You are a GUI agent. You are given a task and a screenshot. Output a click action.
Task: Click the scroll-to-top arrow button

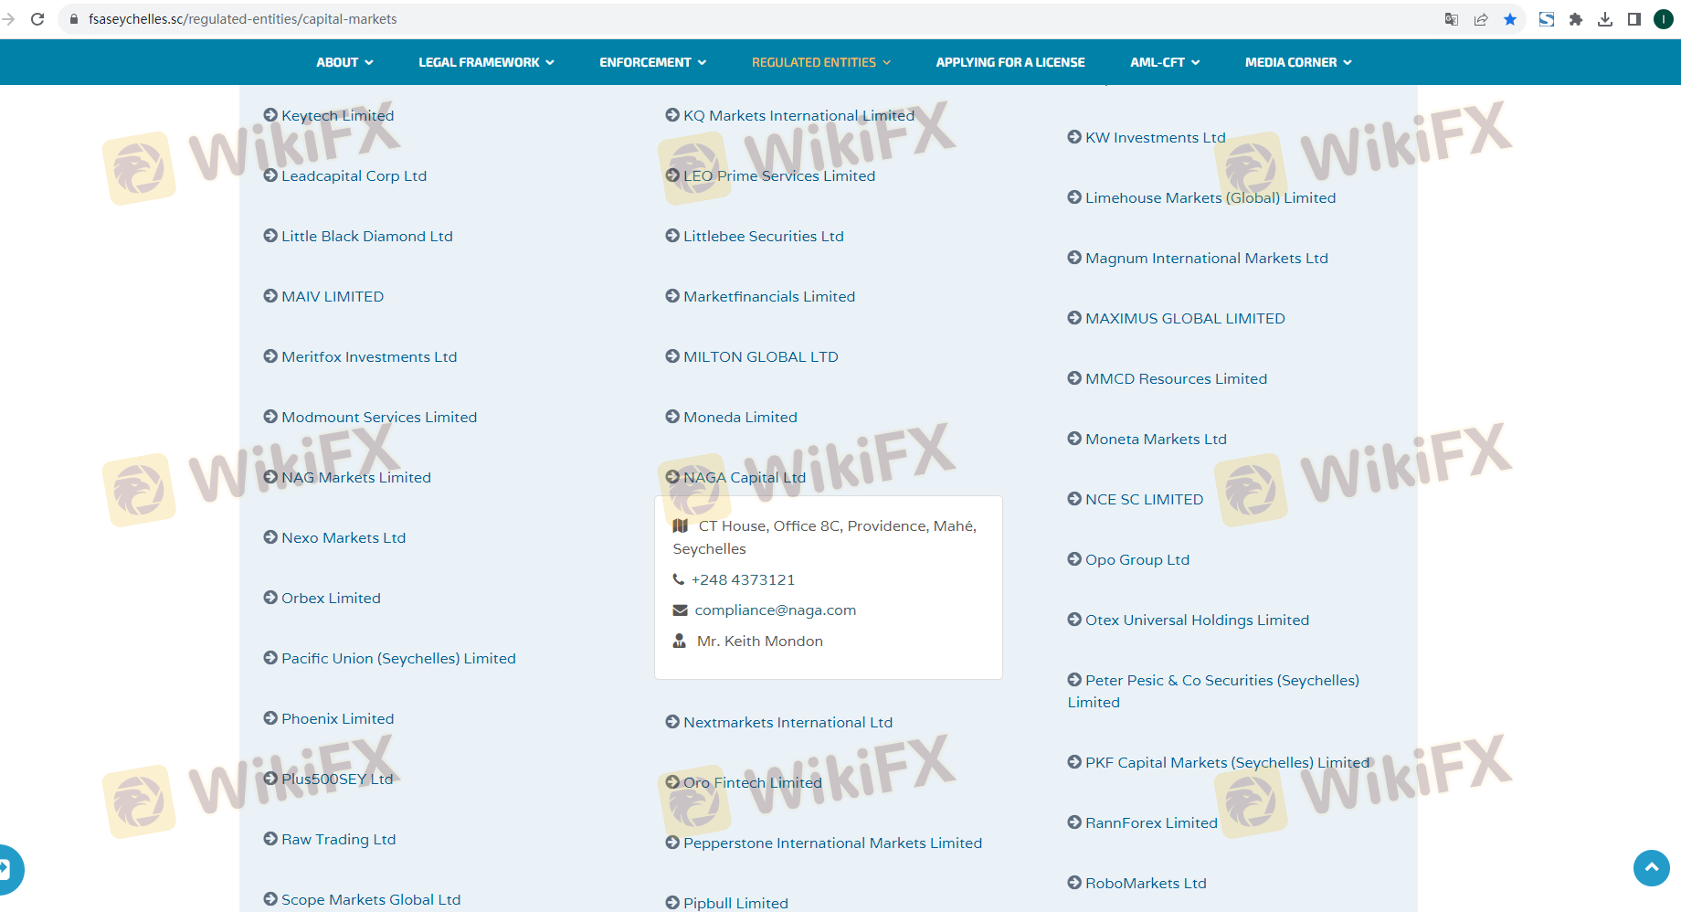click(1651, 867)
